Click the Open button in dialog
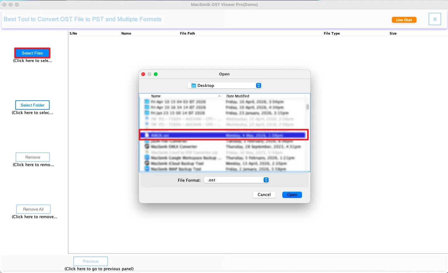The height and width of the screenshot is (273, 448). (292, 195)
